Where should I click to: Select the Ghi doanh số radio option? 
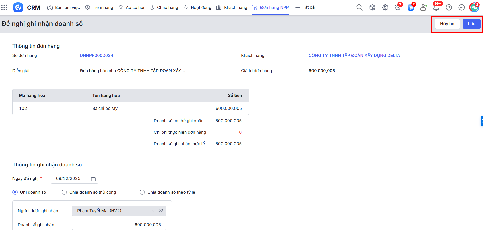15,192
